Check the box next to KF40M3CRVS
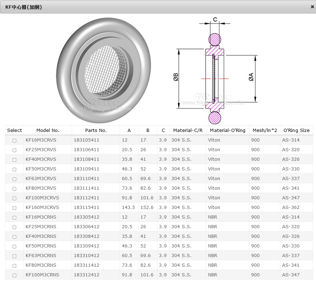Viewport: 316px width, 281px height. pos(15,160)
